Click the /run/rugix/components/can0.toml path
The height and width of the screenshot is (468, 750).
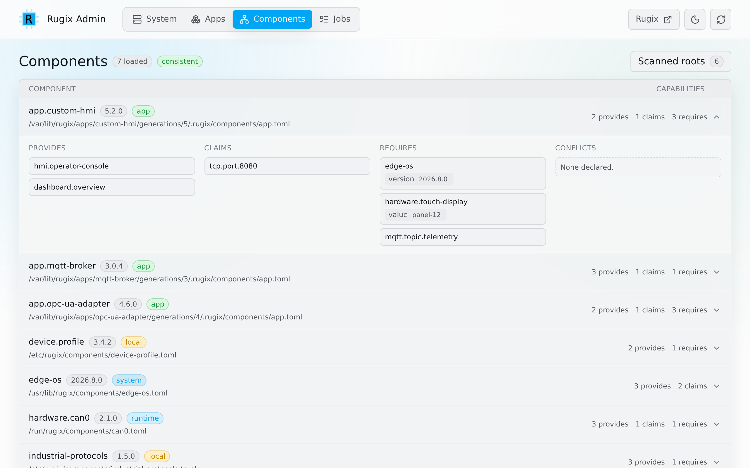point(87,431)
